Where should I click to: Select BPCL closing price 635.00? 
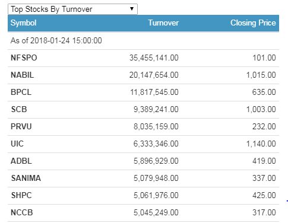(x=264, y=92)
